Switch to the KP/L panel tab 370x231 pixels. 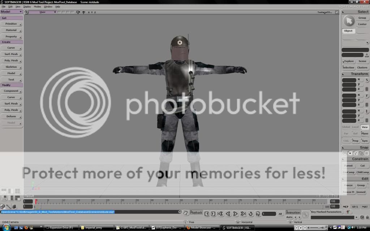click(355, 207)
